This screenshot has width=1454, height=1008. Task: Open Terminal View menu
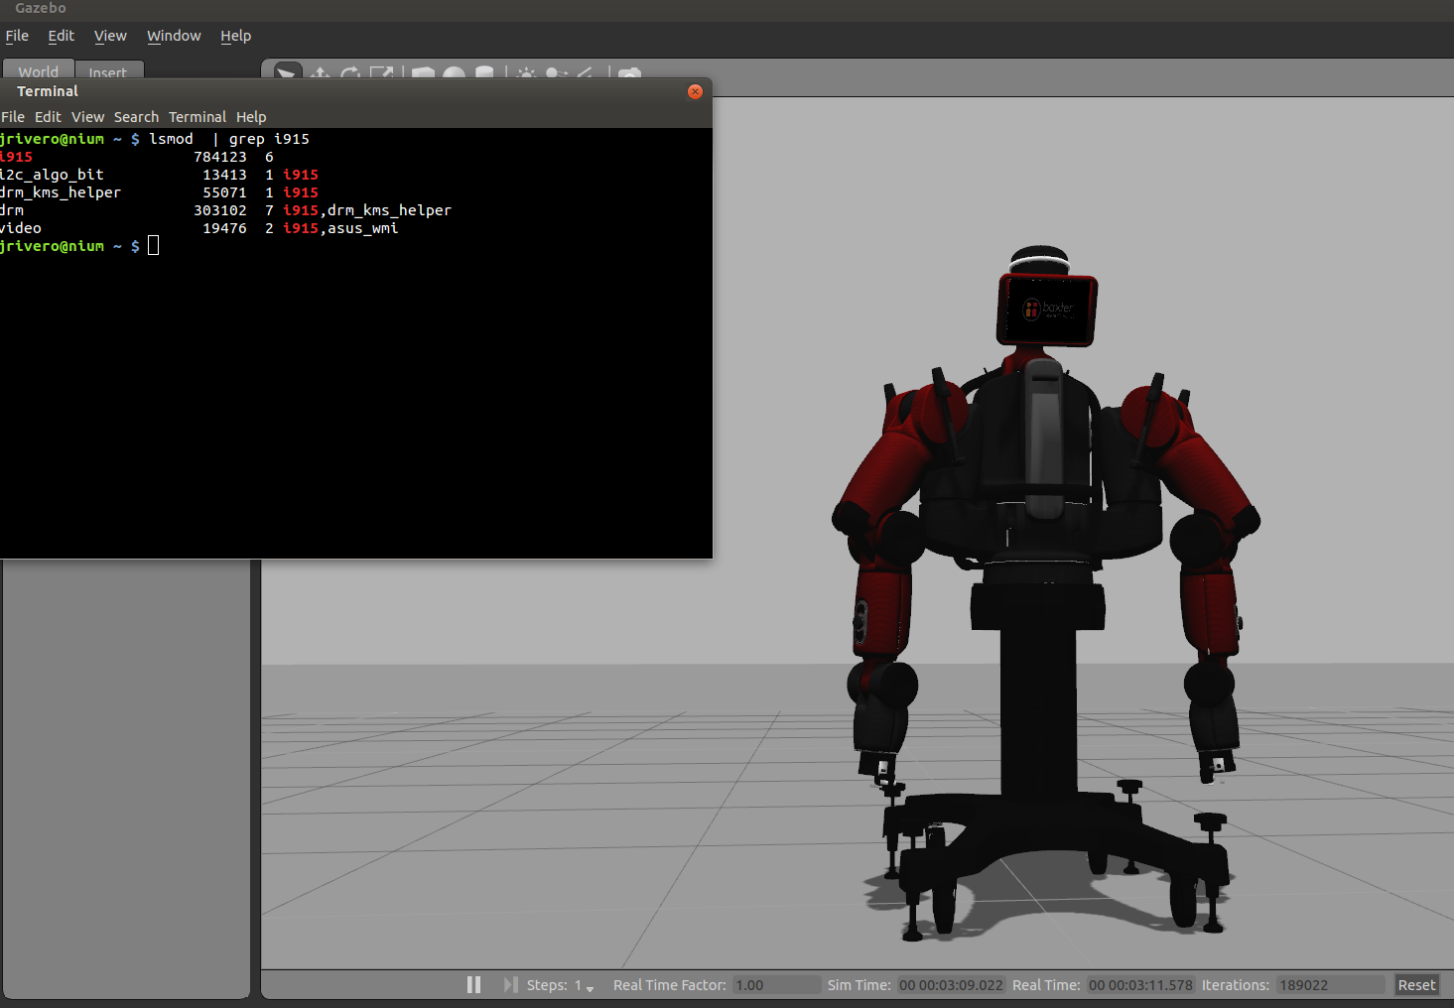point(87,117)
